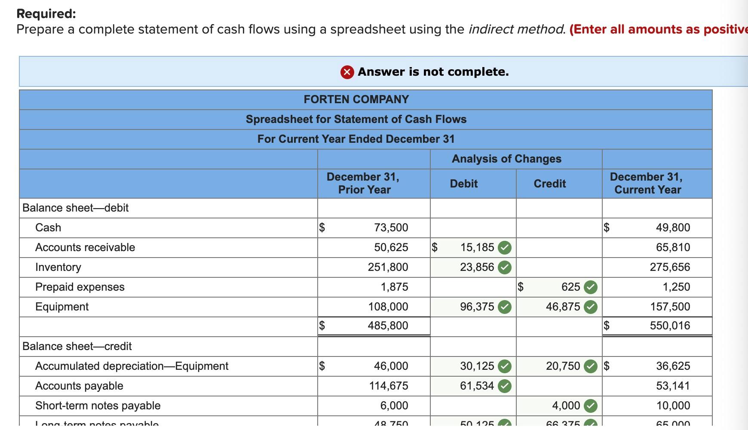The width and height of the screenshot is (748, 430).
Task: Click the checkmark beside Accounts payable 61,534
Action: pos(504,386)
